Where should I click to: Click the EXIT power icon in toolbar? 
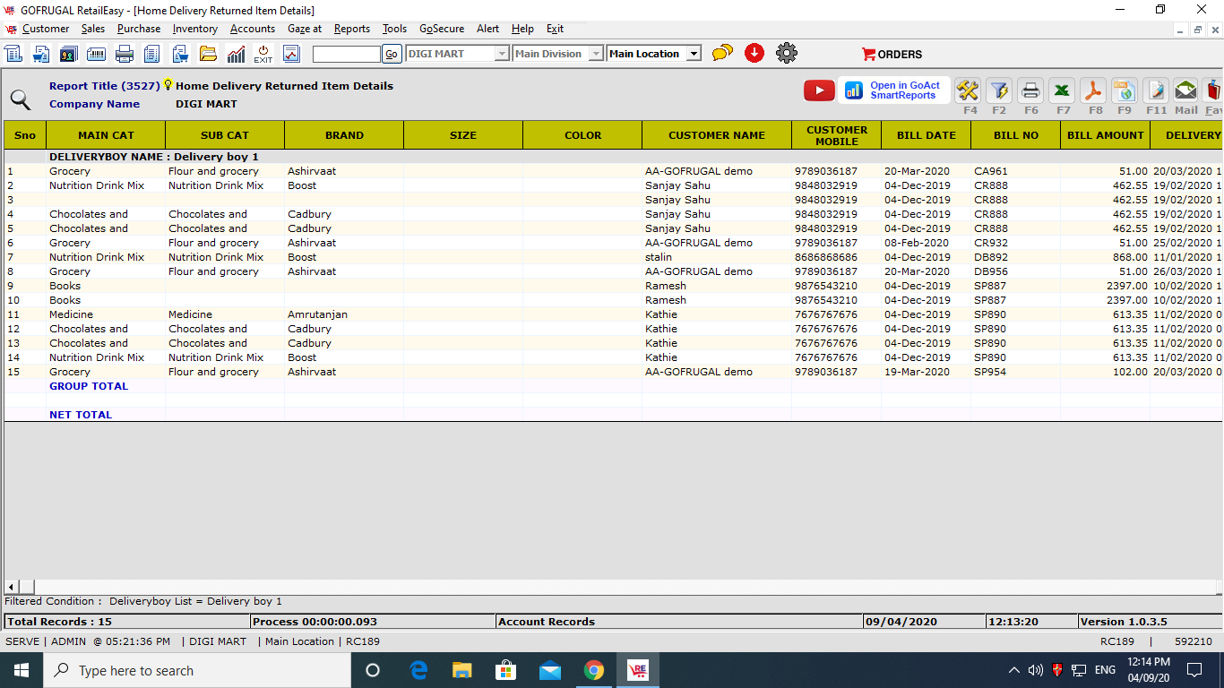pos(263,54)
